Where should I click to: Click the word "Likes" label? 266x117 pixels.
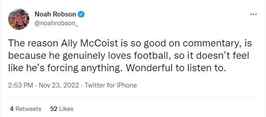tap(66, 109)
